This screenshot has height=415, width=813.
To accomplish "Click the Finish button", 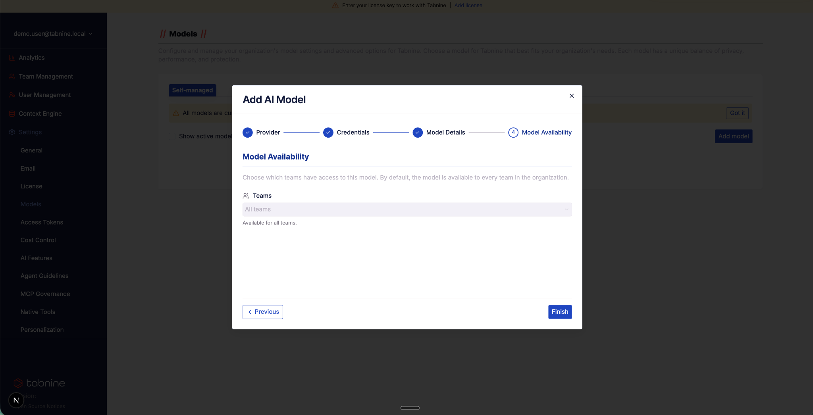I will 560,312.
